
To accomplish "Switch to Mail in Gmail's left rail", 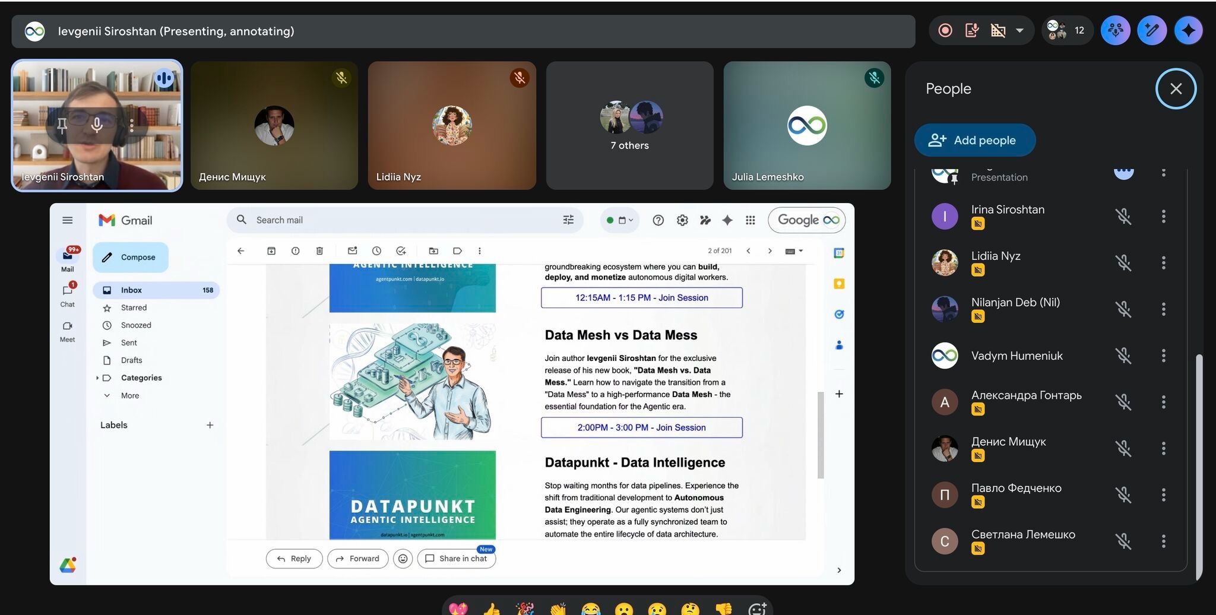I will click(68, 259).
